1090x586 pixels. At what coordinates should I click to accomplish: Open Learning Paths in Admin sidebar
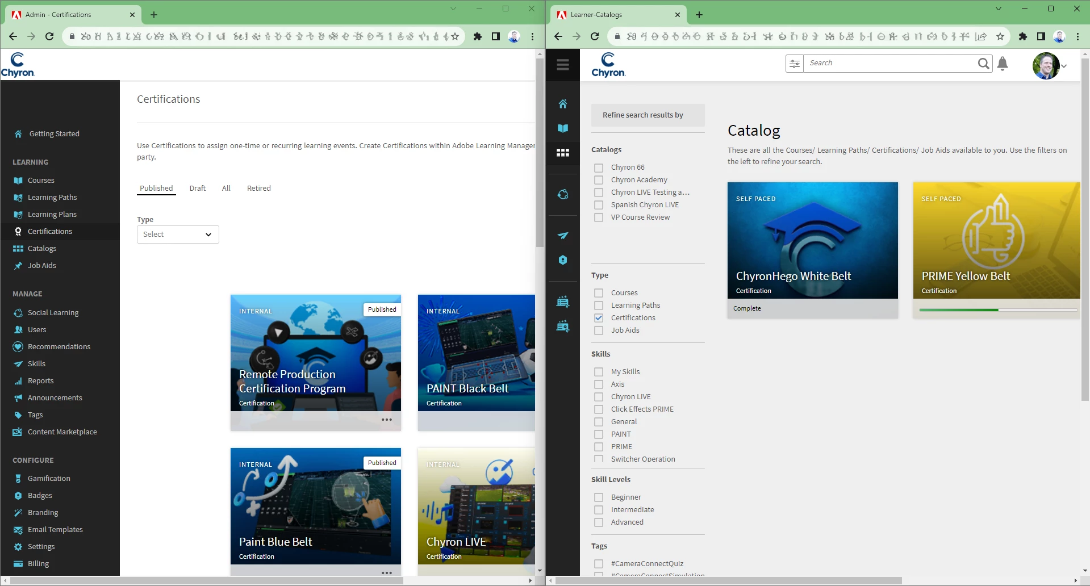(x=52, y=198)
